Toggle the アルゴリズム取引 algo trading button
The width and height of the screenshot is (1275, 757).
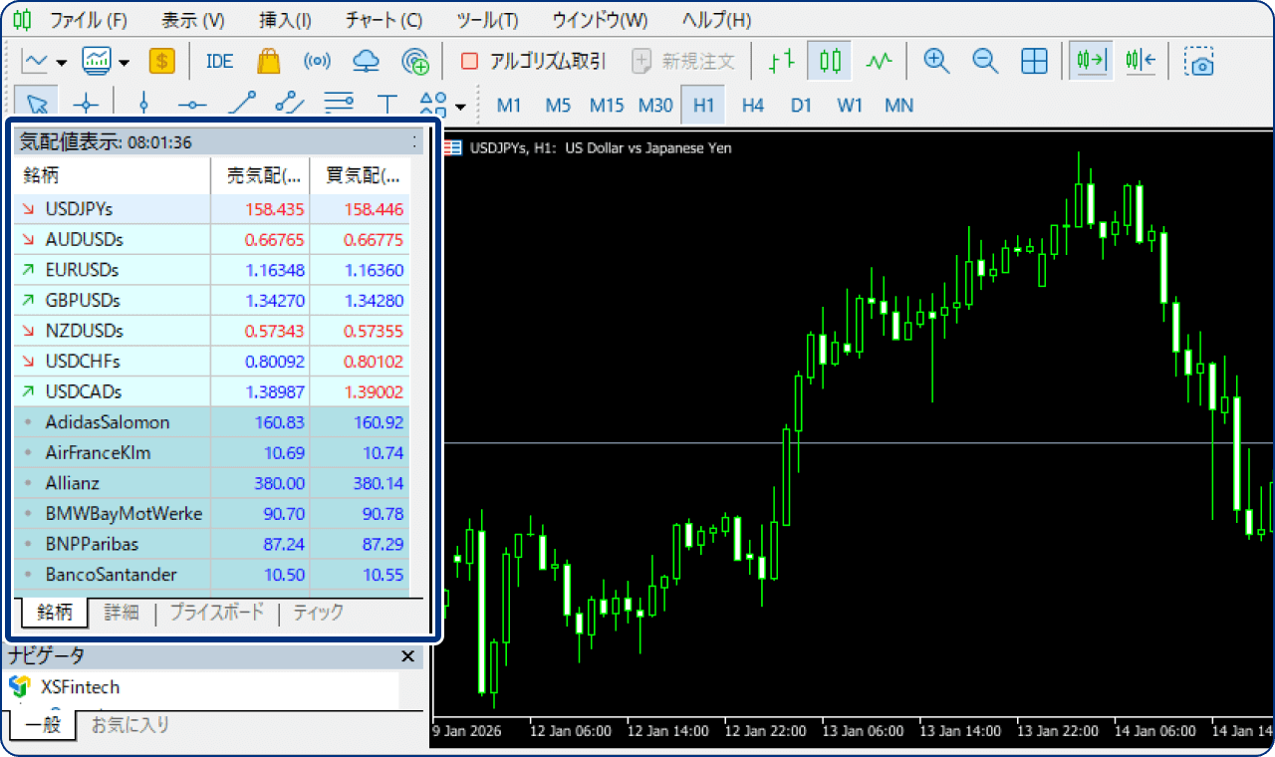coord(533,61)
